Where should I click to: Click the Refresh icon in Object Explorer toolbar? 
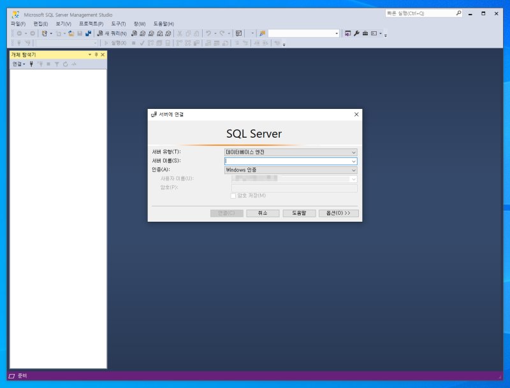point(65,64)
